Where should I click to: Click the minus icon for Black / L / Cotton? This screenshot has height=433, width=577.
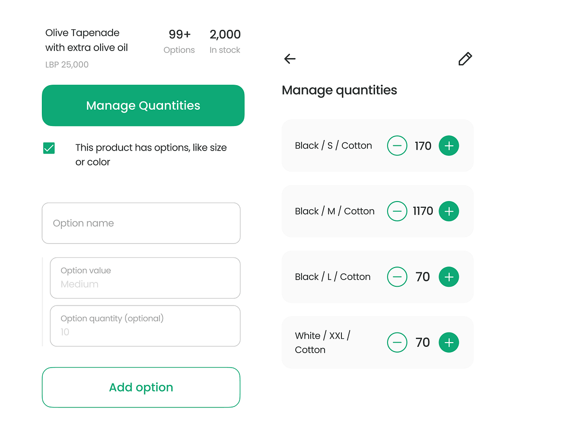tap(397, 277)
